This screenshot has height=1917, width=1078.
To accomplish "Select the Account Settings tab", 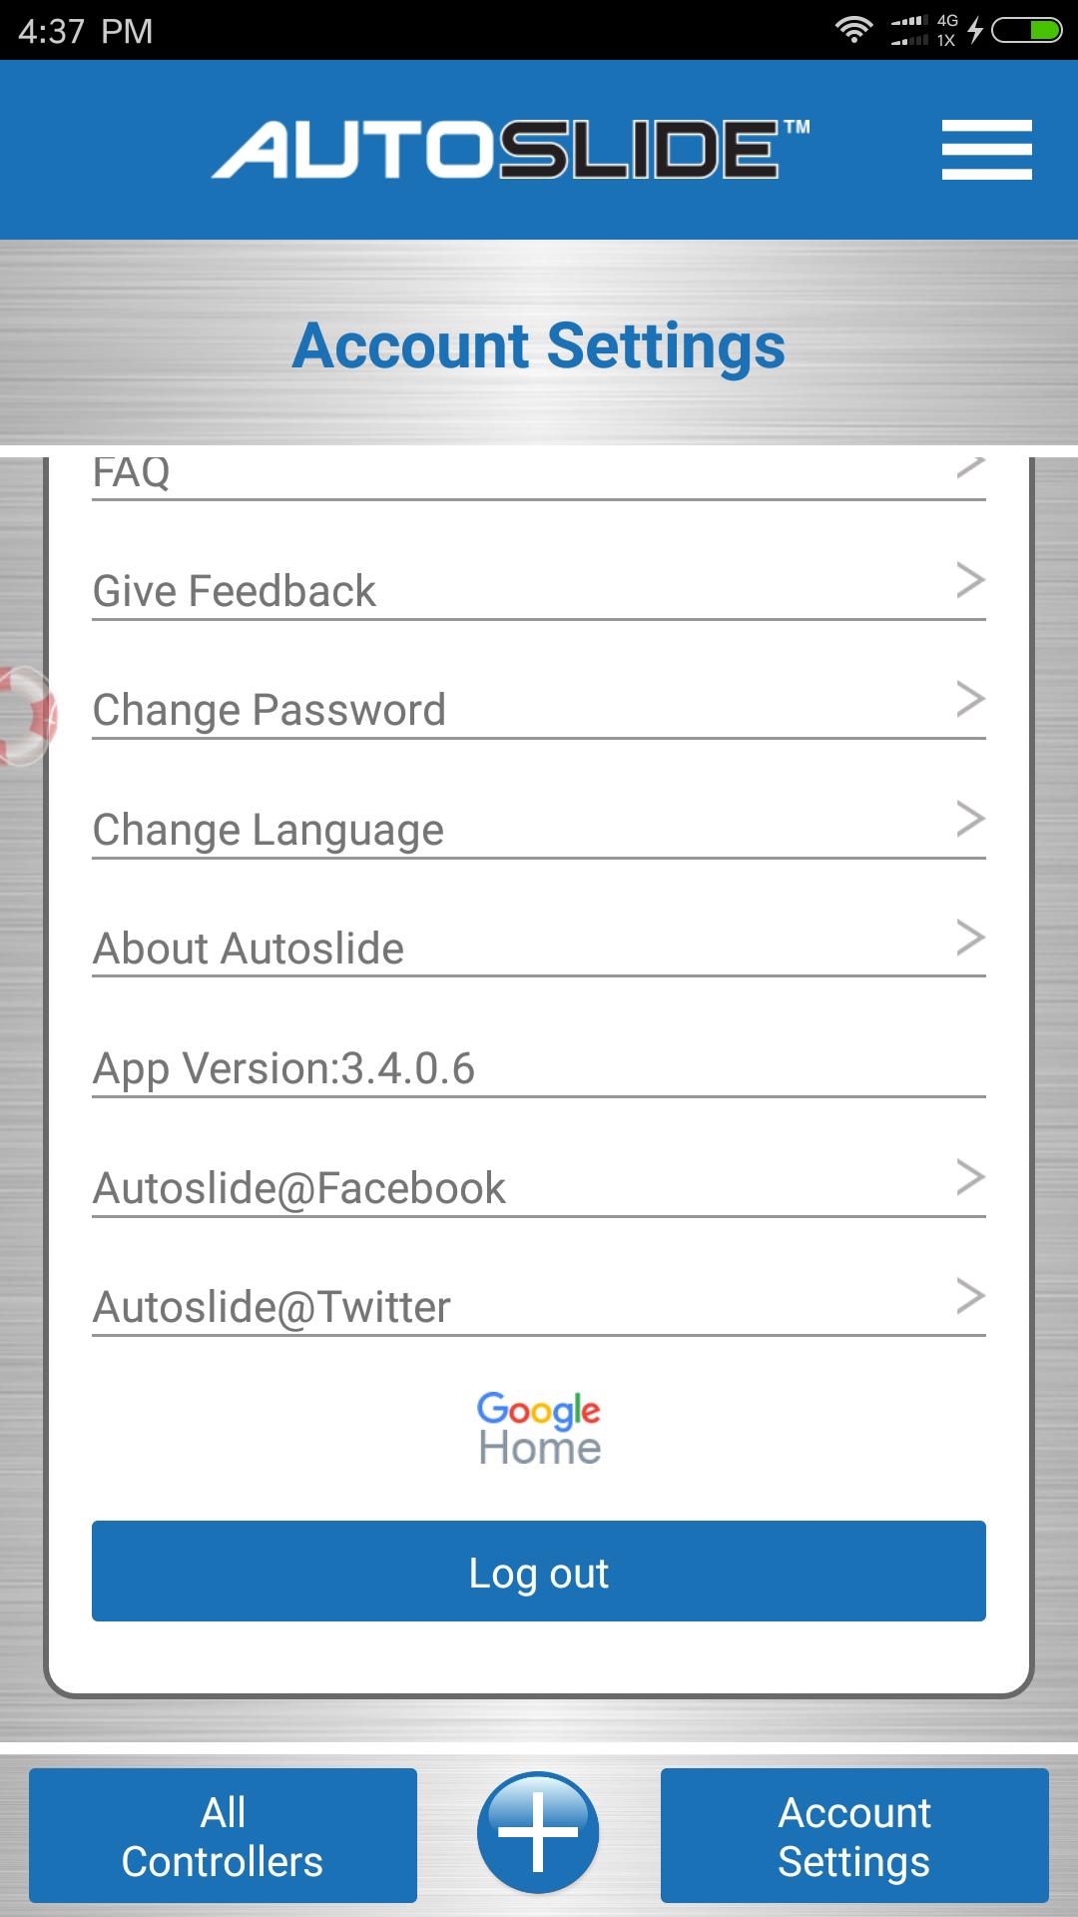I will 854,1835.
